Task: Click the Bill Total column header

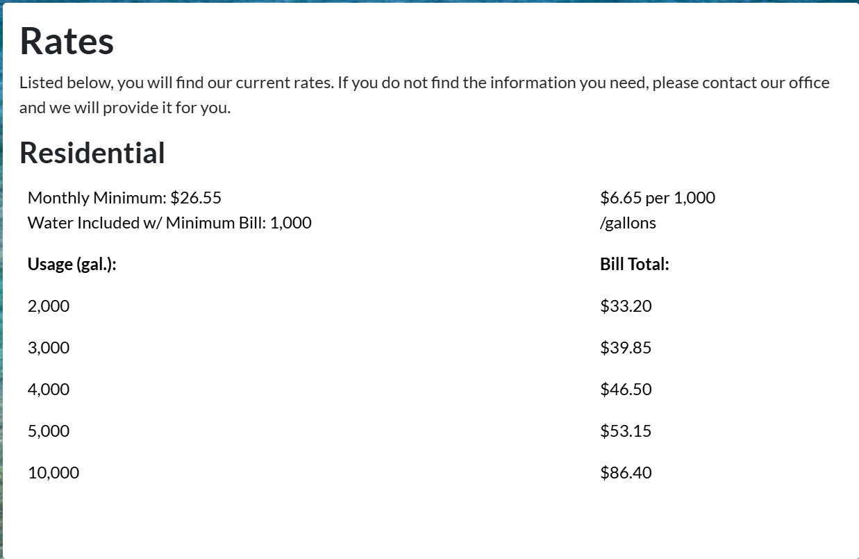Action: 634,265
